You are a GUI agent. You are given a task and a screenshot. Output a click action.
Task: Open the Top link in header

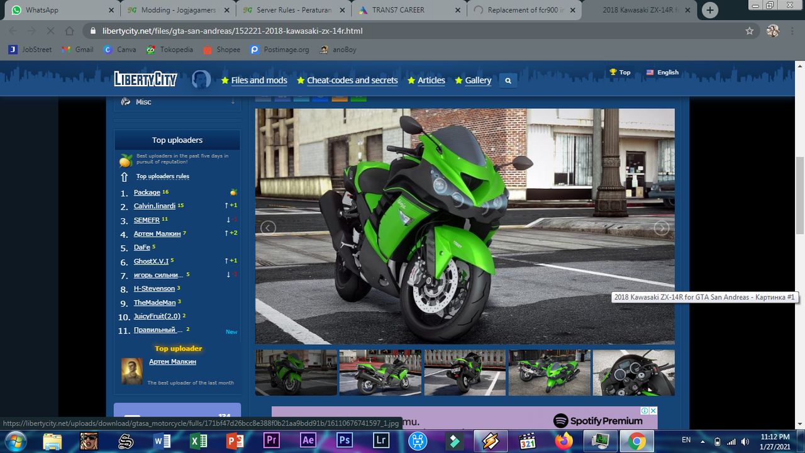click(620, 72)
